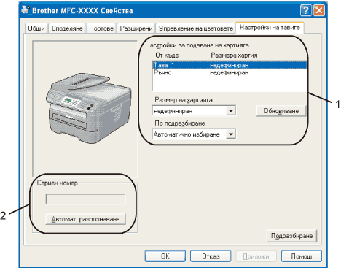341x268 pixels.
Task: Click the help question mark icon
Action: pyautogui.click(x=306, y=10)
